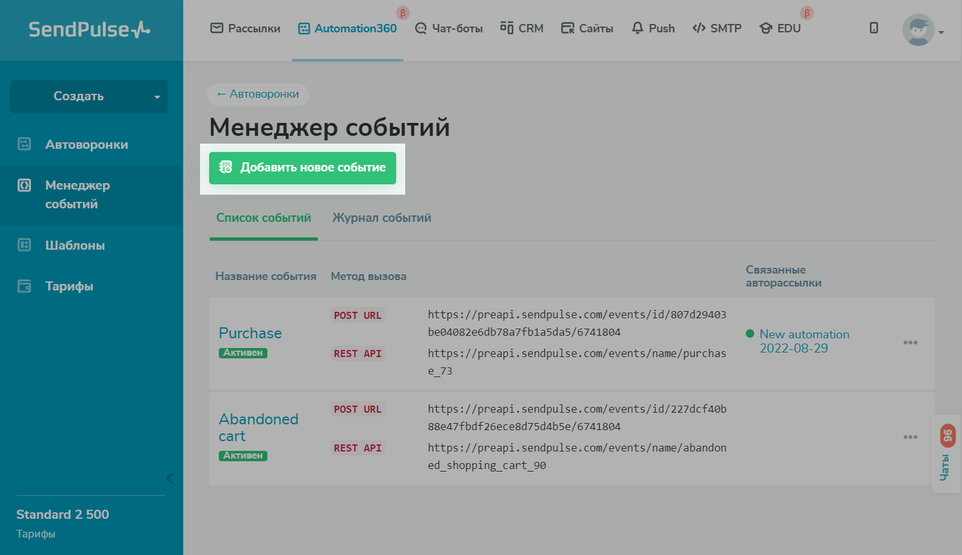This screenshot has width=962, height=555.
Task: Open the Automation360 section
Action: [x=348, y=28]
